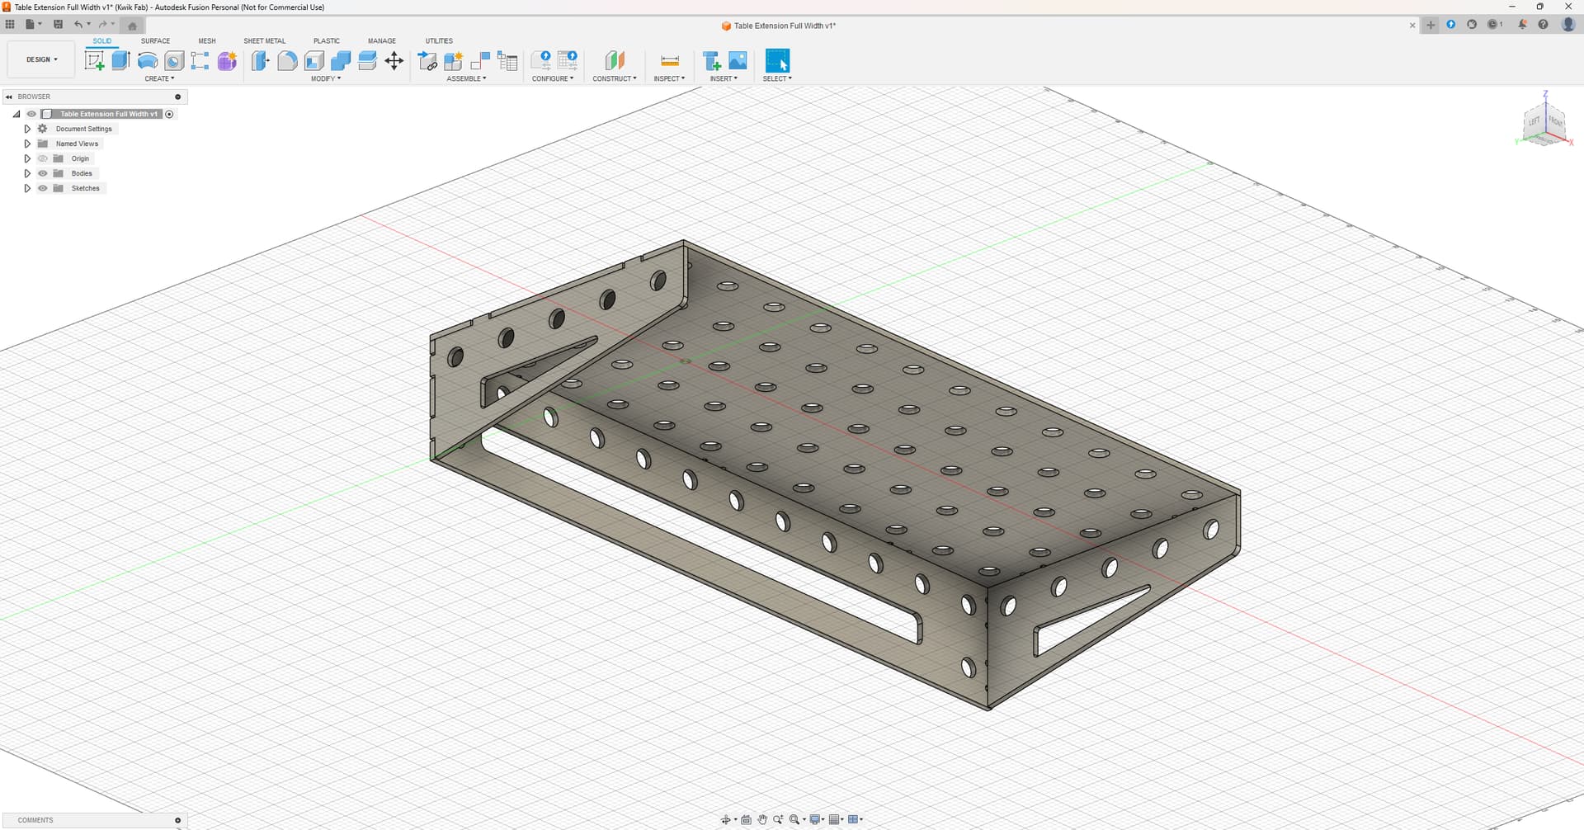The height and width of the screenshot is (830, 1584).
Task: Select the Pan hand tool
Action: pyautogui.click(x=762, y=819)
